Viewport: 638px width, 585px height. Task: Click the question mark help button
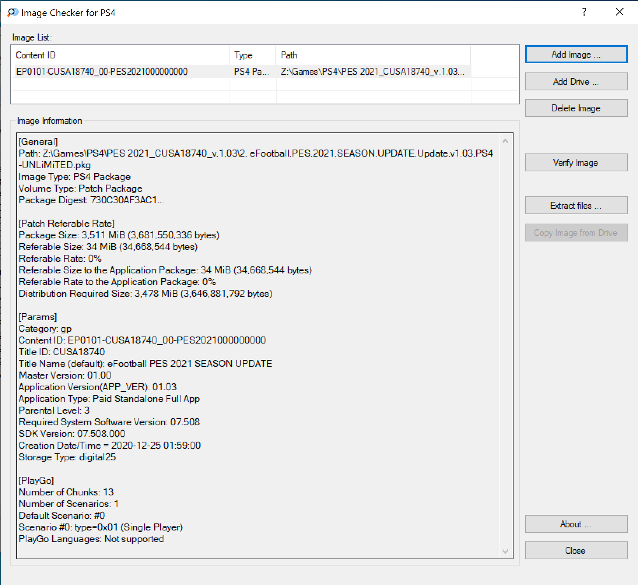click(x=584, y=12)
